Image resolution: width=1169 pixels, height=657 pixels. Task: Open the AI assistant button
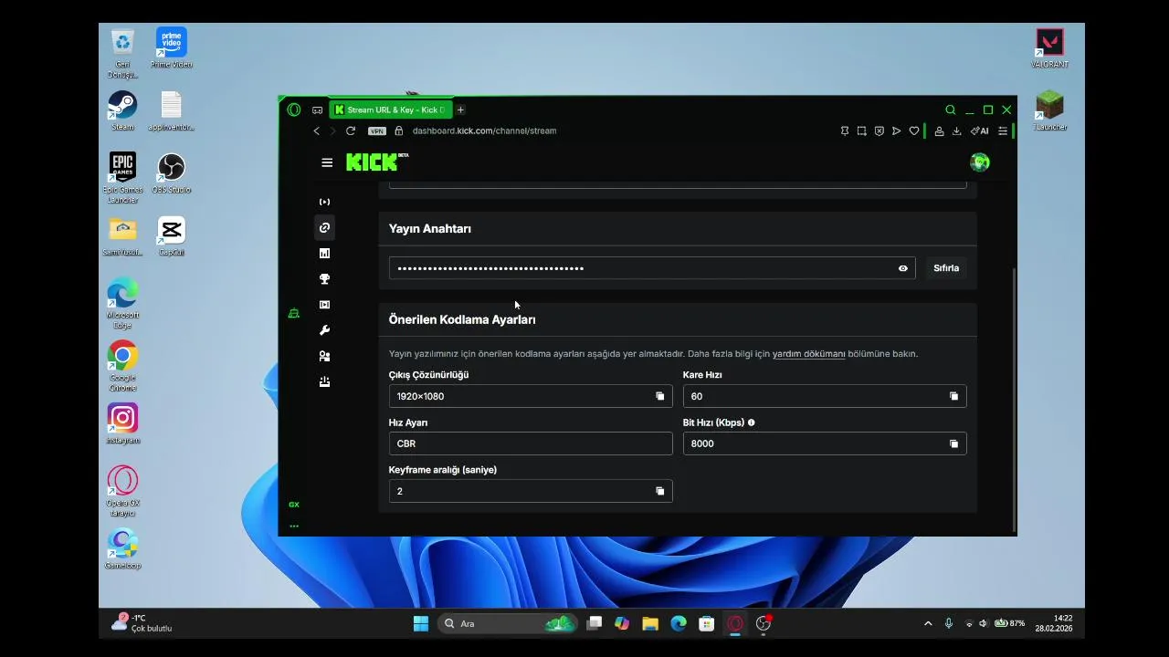pyautogui.click(x=980, y=131)
